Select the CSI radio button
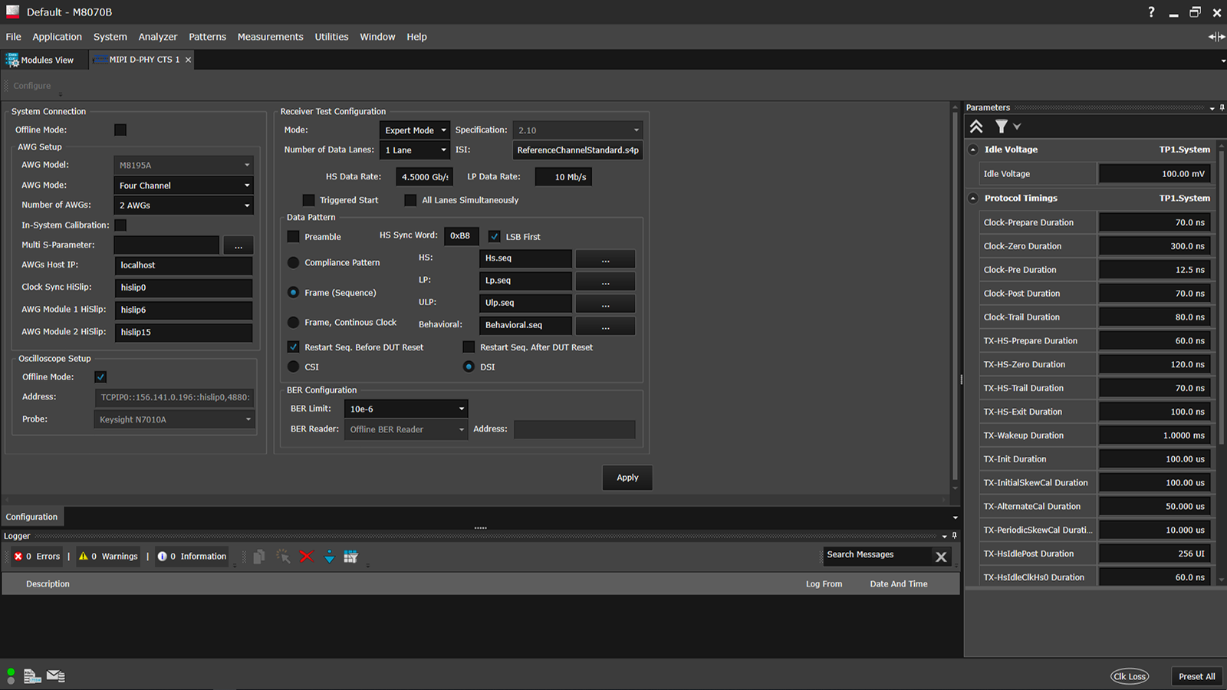Image resolution: width=1227 pixels, height=690 pixels. [294, 367]
